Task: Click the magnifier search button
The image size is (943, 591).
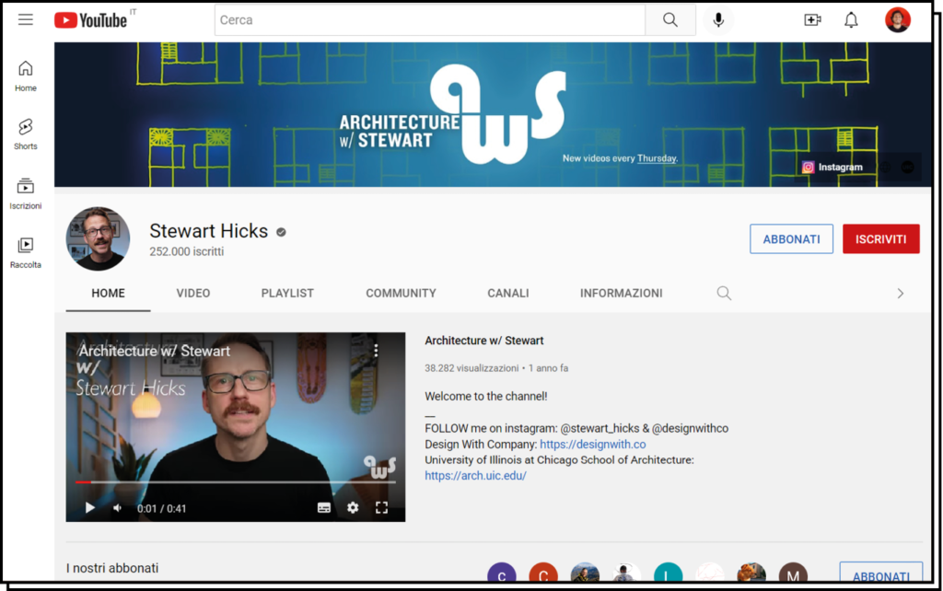Action: (x=669, y=20)
